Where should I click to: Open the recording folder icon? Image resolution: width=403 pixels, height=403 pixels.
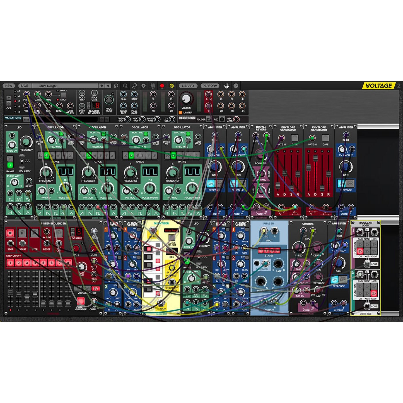click(x=209, y=119)
